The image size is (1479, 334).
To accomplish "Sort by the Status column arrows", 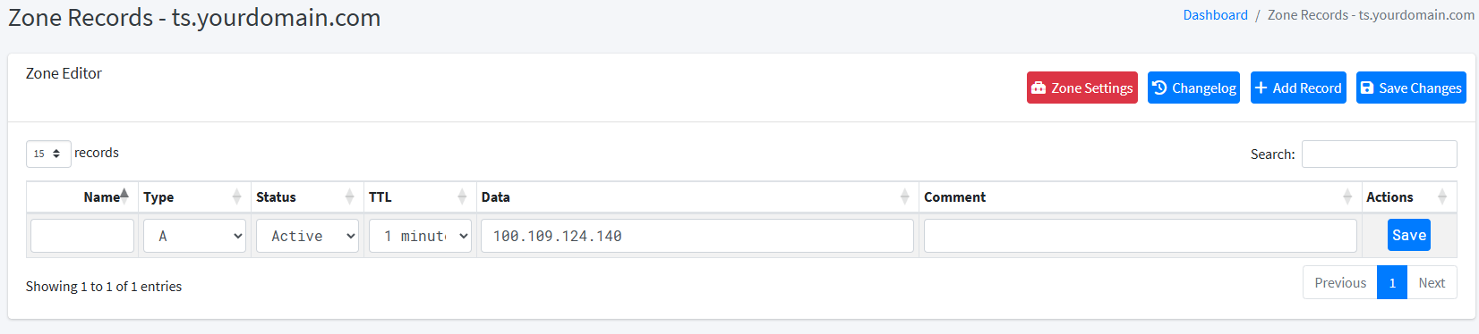I will 349,196.
